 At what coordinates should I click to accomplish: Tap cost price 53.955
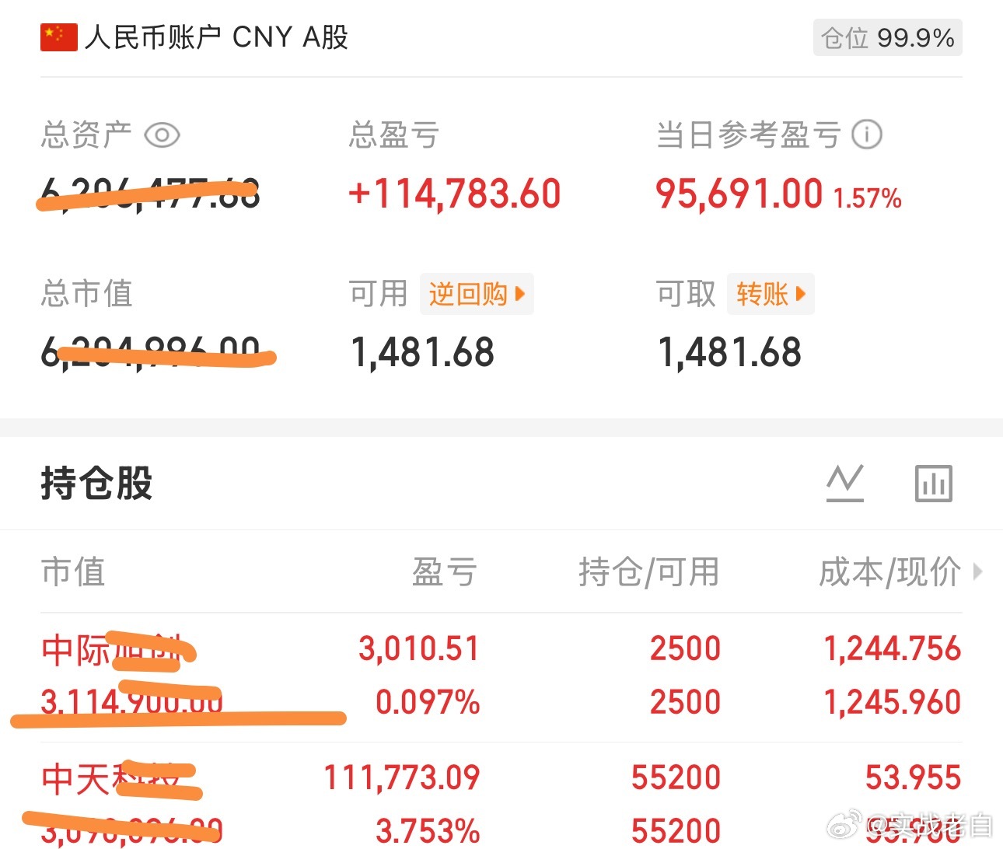[914, 777]
